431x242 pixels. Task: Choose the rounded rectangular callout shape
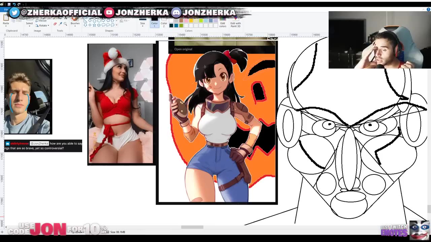(x=103, y=25)
